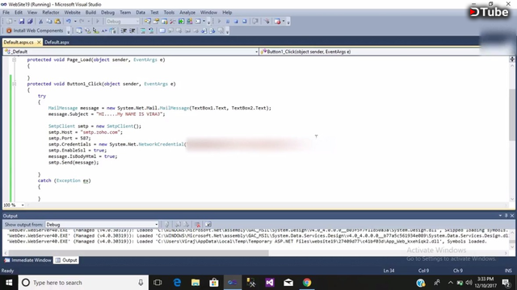This screenshot has height=290, width=517.
Task: Click the Output pane horizontal scrollbar
Action: point(138,253)
